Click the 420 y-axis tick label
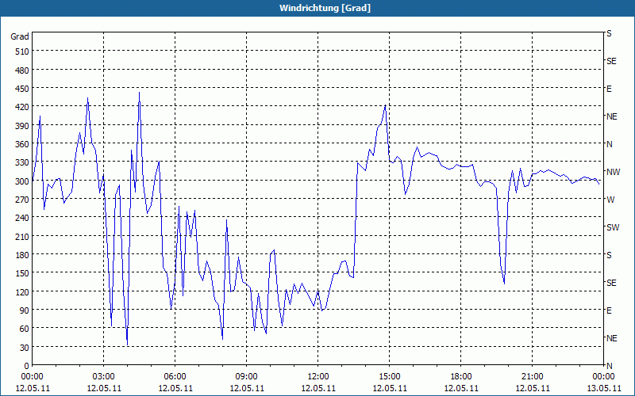 (22, 107)
